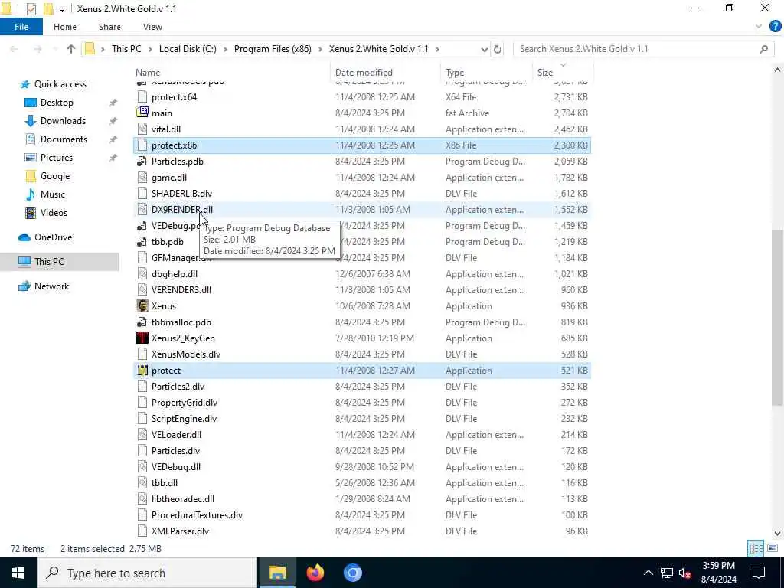784x588 pixels.
Task: Open the address bar history dropdown
Action: coord(484,49)
